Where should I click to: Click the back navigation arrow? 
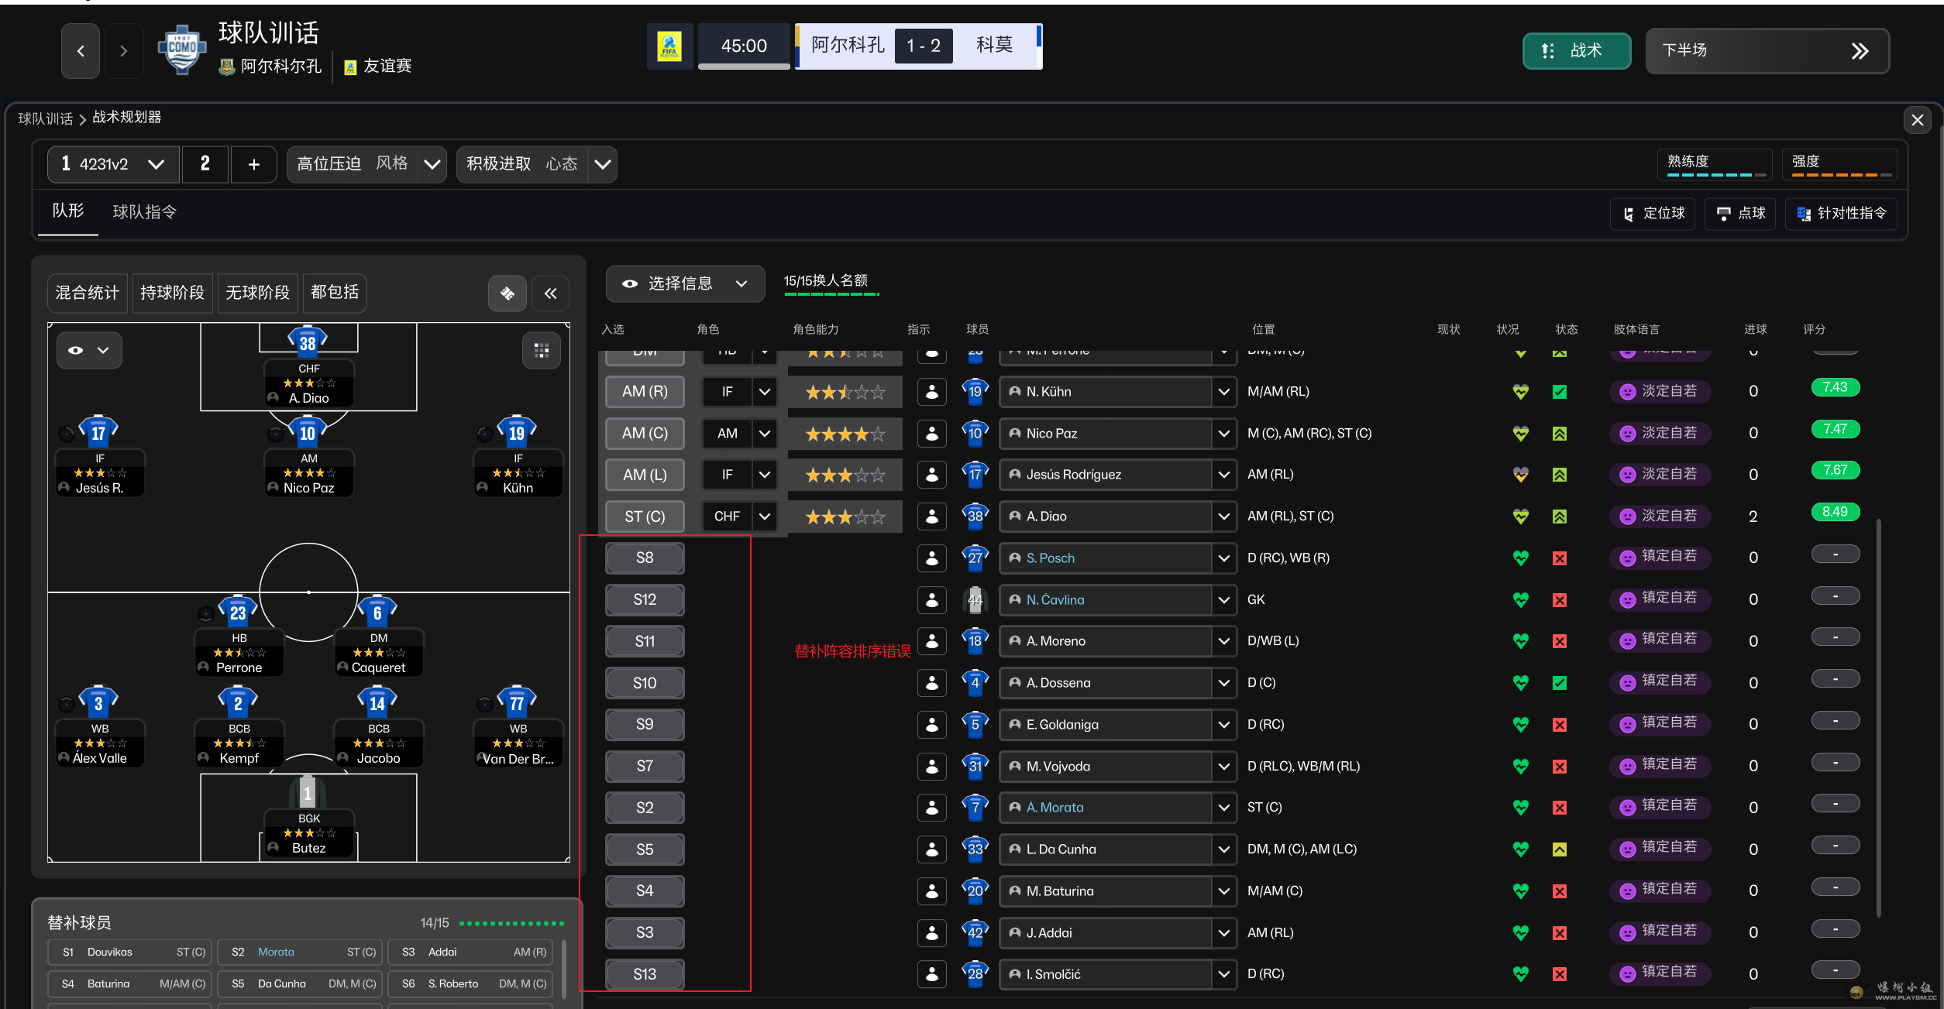pos(81,51)
